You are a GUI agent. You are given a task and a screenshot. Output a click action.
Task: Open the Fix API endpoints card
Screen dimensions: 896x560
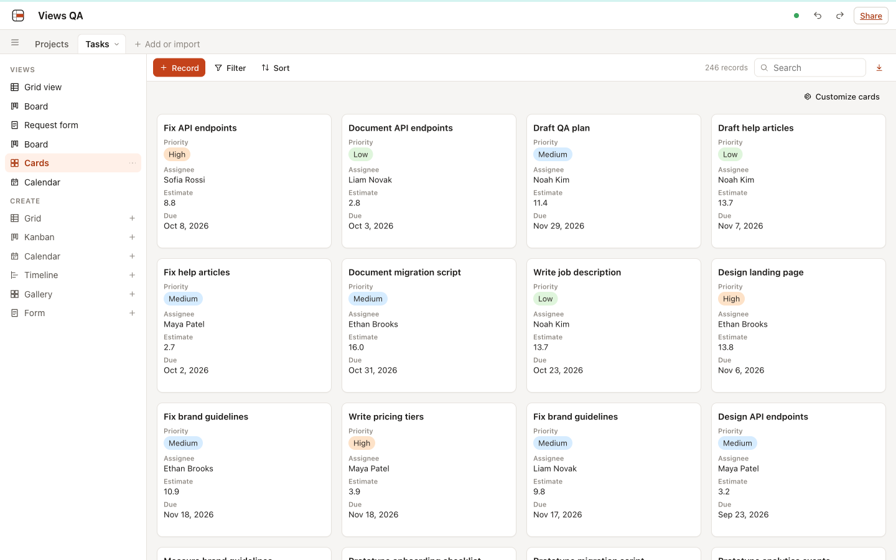(x=244, y=181)
